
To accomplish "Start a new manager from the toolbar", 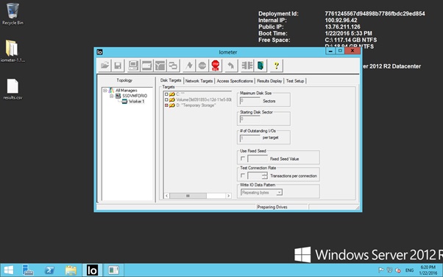I will 133,66.
